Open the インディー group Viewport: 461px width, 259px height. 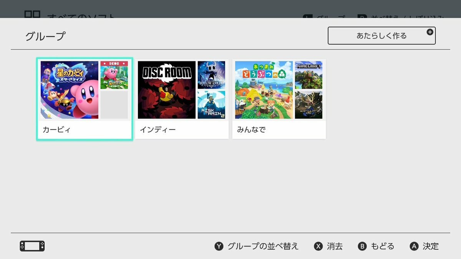(x=182, y=99)
